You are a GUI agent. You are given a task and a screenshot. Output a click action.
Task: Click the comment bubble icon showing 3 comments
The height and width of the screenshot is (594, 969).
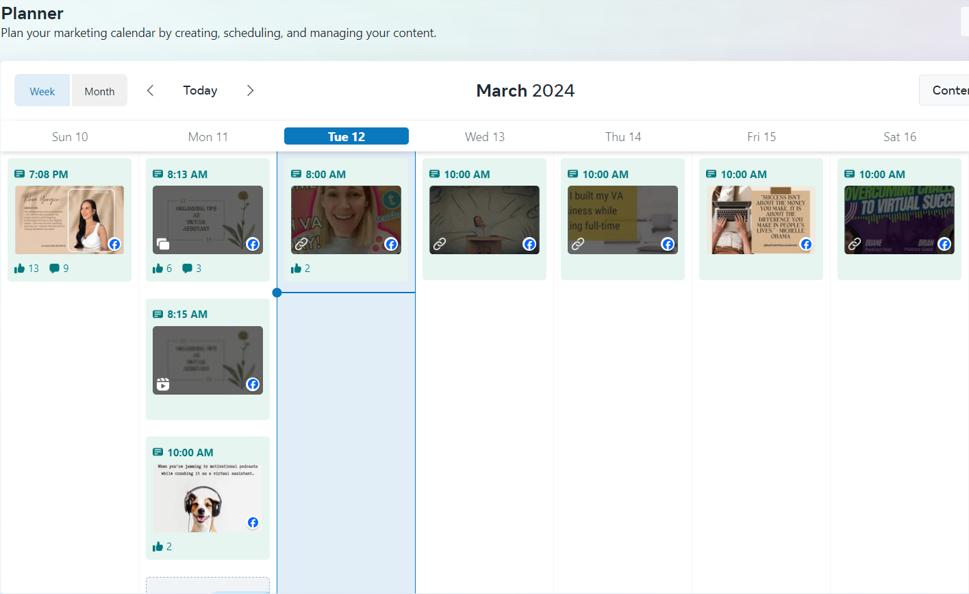tap(187, 269)
